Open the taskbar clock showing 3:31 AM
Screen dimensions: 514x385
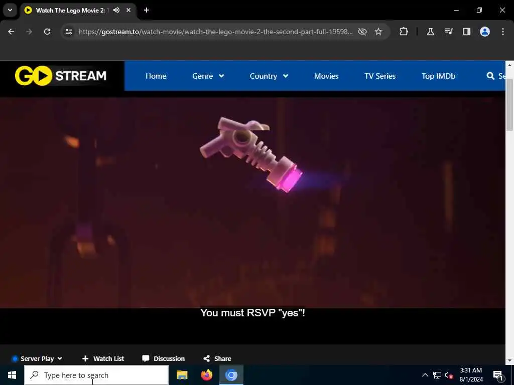pyautogui.click(x=471, y=375)
